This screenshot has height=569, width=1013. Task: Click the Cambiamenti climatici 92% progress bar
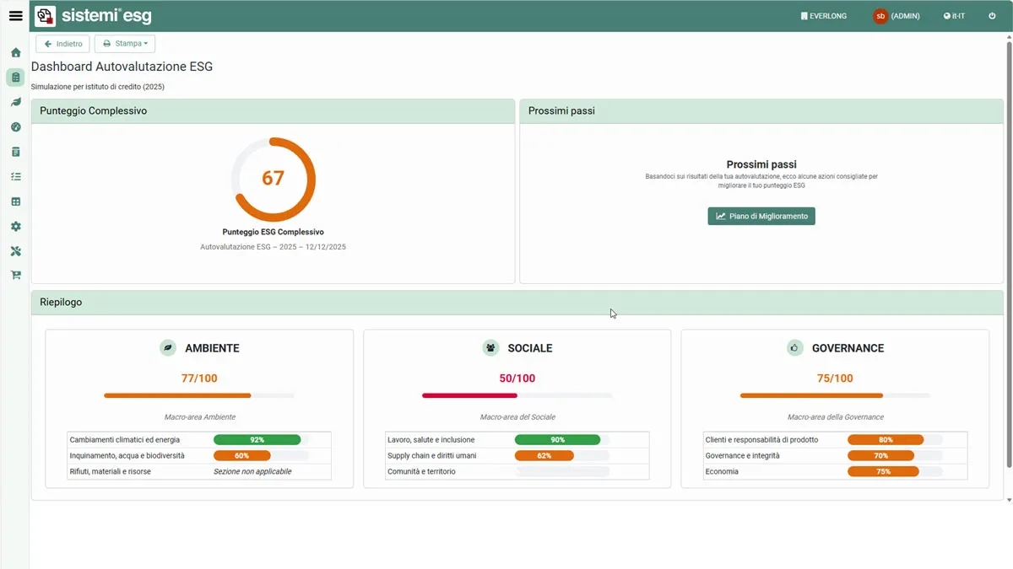(x=257, y=440)
